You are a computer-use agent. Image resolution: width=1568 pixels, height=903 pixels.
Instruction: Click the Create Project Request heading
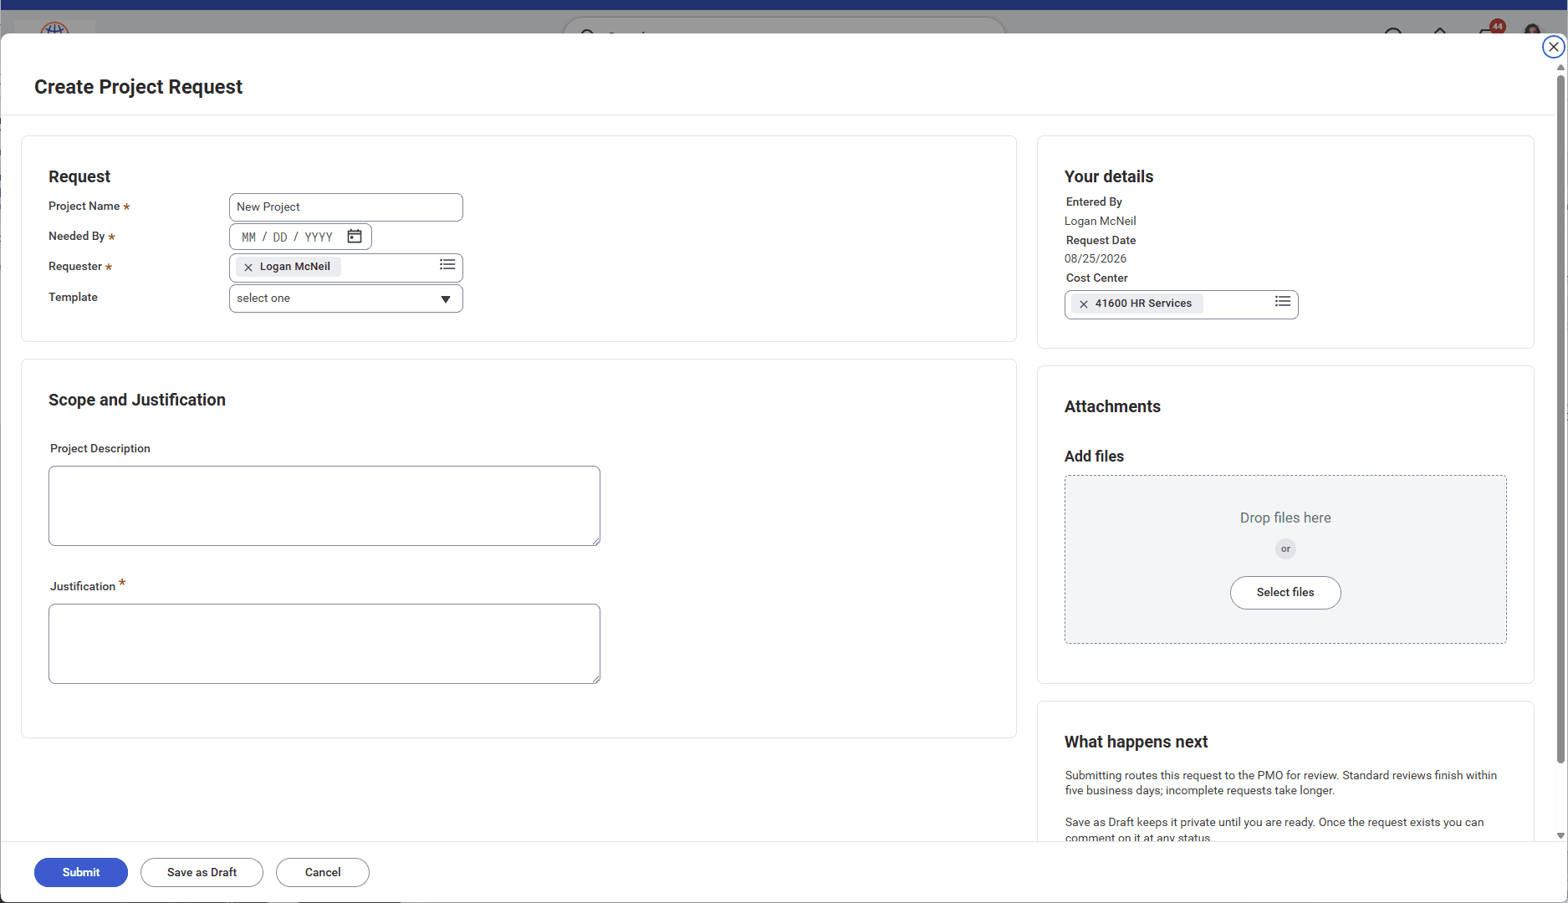click(138, 87)
